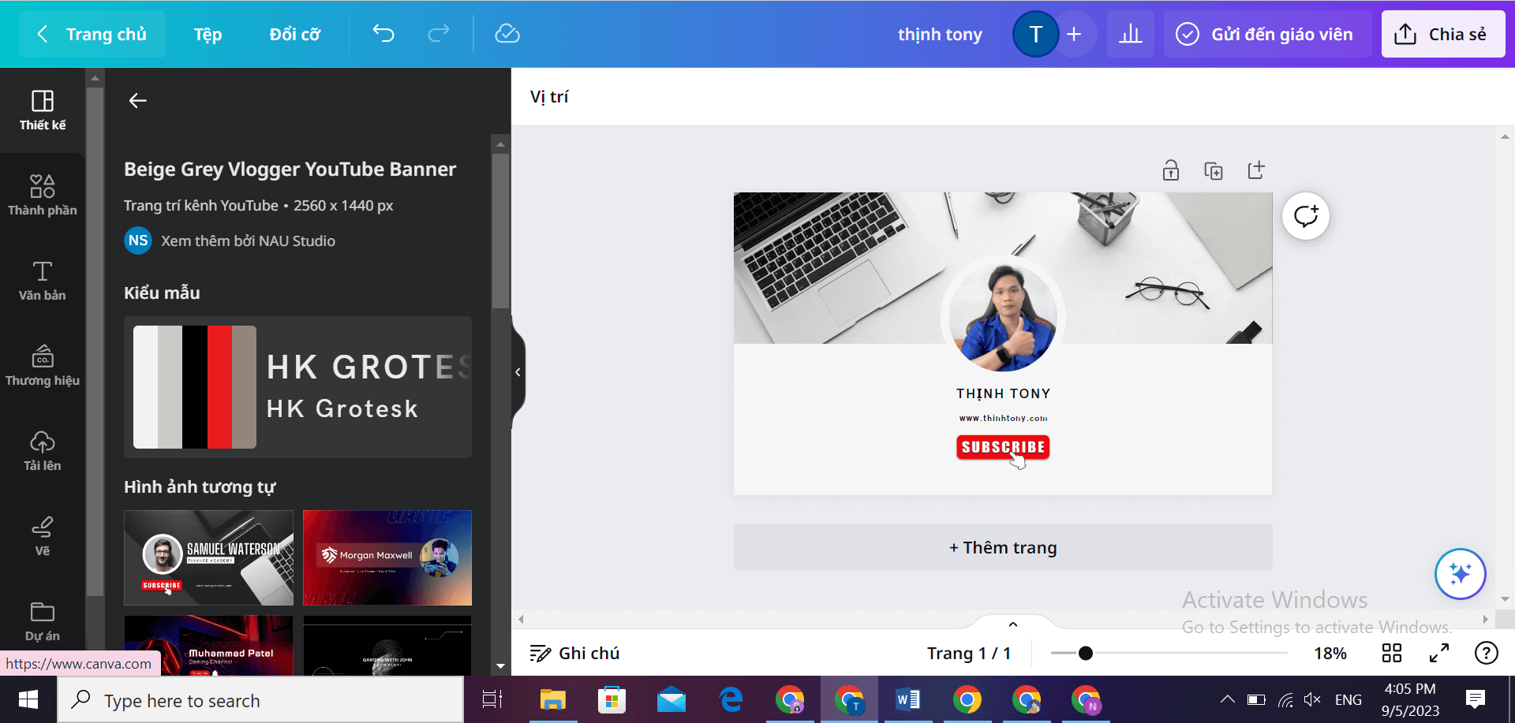
Task: Duplicate the current page
Action: 1214,170
